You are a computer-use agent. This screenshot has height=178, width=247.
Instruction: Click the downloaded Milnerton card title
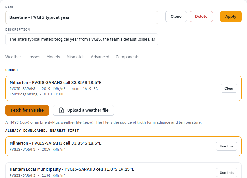(55, 143)
